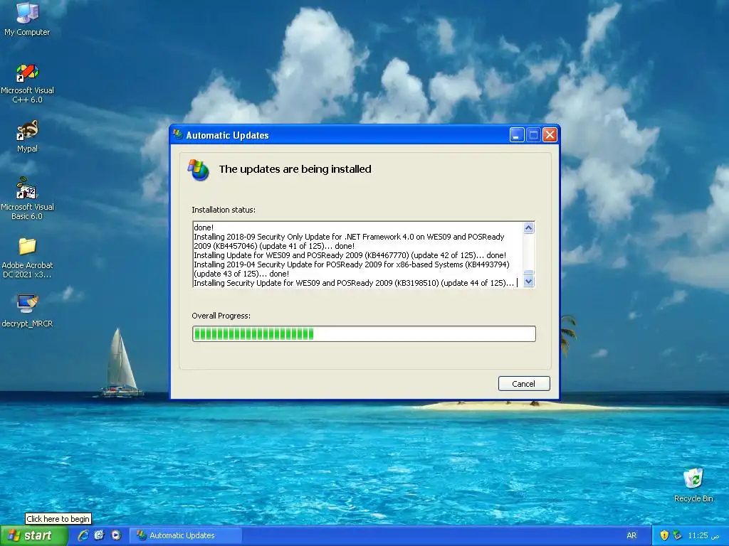
Task: Click "The updates are being installed" heading
Action: (295, 169)
